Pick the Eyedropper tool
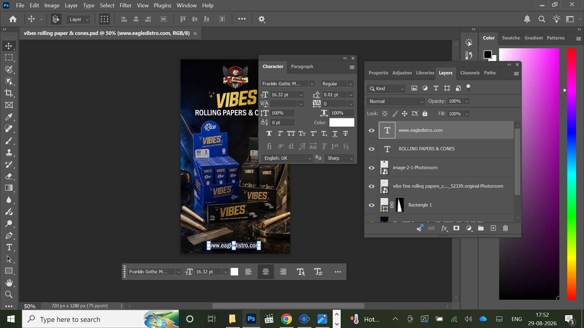Image resolution: width=584 pixels, height=328 pixels. pos(9,117)
